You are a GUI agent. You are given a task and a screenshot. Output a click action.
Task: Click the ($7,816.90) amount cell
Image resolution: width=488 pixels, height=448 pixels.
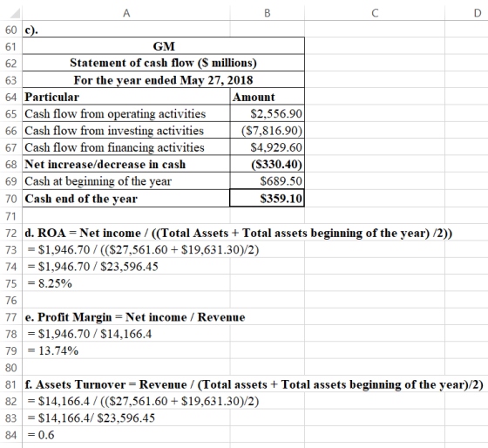(x=267, y=131)
